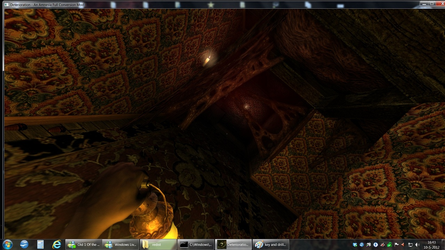
Task: Open the green checkmark security tray icon
Action: (x=390, y=245)
